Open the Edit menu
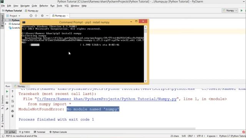246x138 pixels. [x=9, y=6]
